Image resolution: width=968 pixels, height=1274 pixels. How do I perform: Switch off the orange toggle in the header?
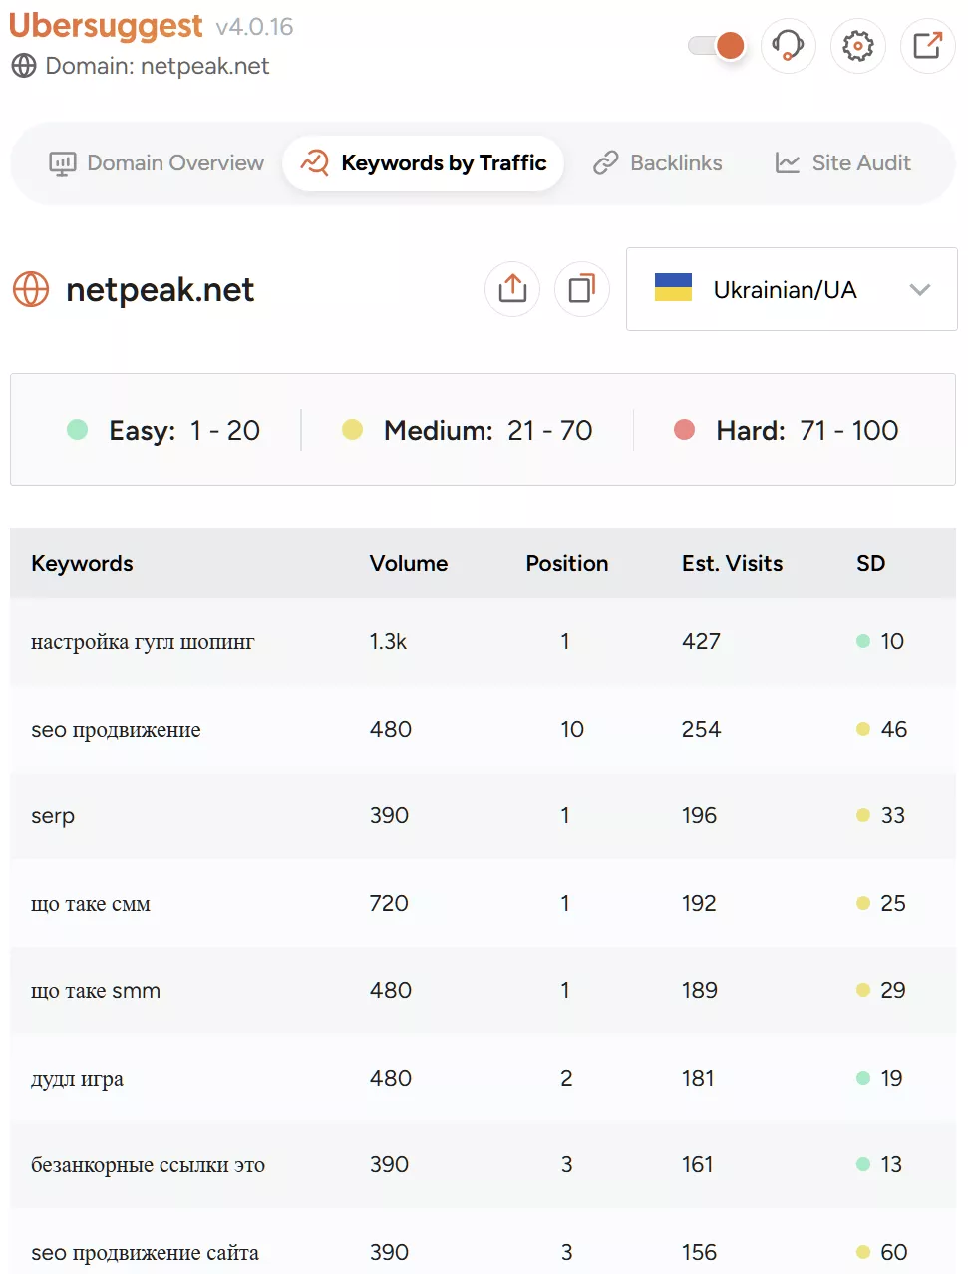[716, 46]
